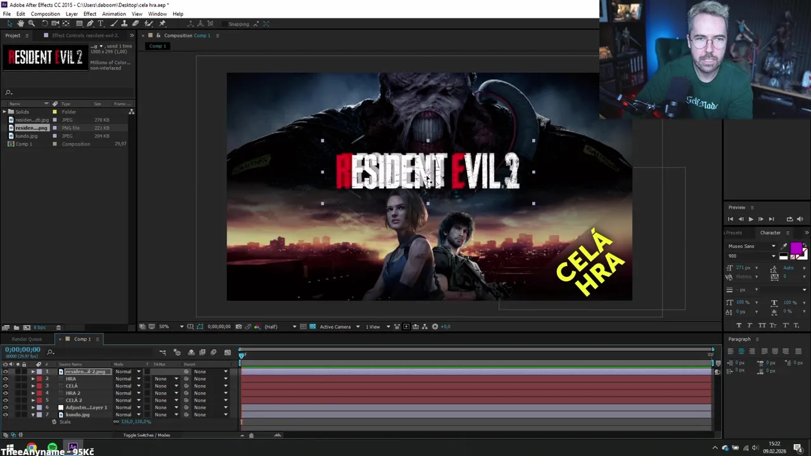
Task: Open the Graph Editor icon
Action: pos(227,352)
